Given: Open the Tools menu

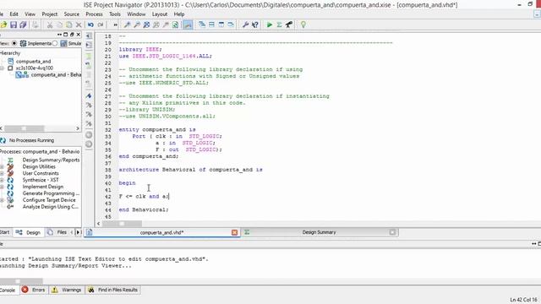Looking at the screenshot, I should pos(115,14).
